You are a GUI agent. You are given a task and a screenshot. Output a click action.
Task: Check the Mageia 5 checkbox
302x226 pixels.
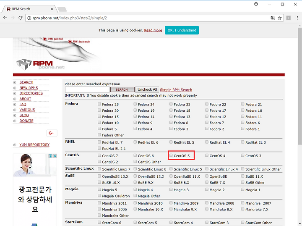click(x=99, y=189)
